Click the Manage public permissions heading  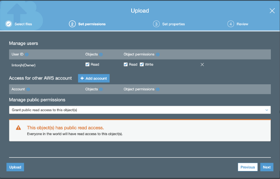37,99
